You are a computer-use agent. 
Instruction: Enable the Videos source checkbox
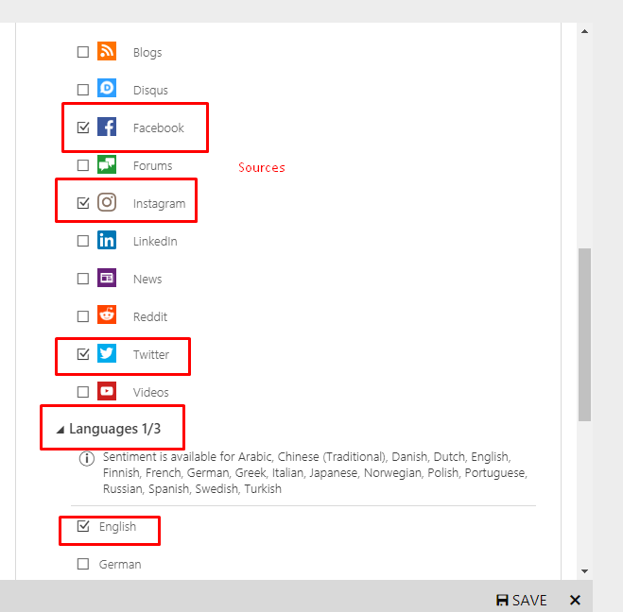[x=83, y=392]
